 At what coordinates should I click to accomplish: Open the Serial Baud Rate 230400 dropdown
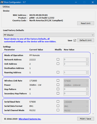click(x=76, y=102)
